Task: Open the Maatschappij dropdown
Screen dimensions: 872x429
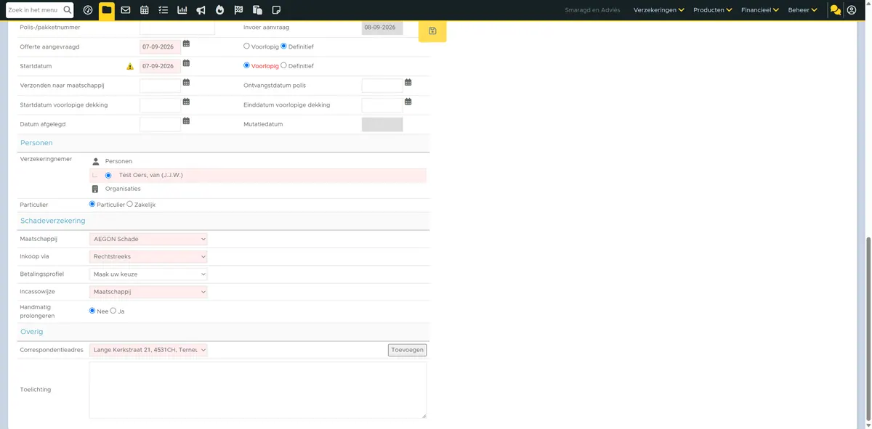Action: (148, 239)
